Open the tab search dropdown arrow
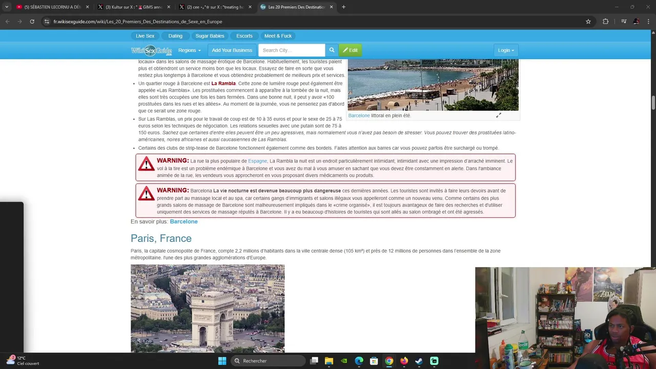 click(6, 7)
